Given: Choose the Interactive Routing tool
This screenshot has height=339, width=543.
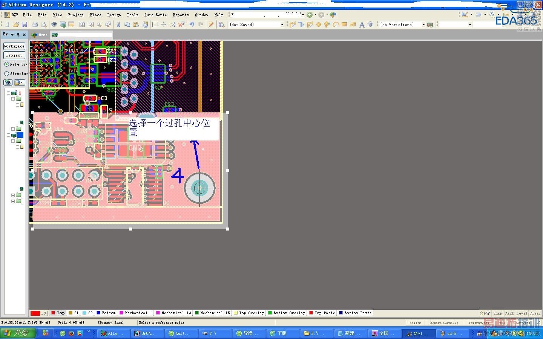Looking at the screenshot, I should (292, 24).
